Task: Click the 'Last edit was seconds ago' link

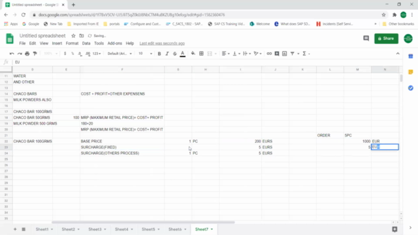Action: pyautogui.click(x=162, y=43)
